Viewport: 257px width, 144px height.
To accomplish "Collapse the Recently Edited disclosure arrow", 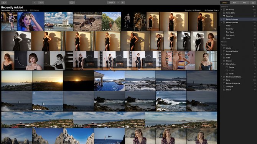I will tap(222, 23).
